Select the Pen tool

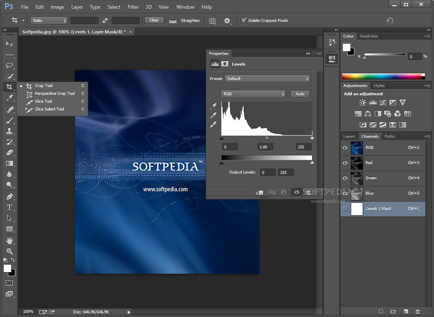(x=9, y=197)
